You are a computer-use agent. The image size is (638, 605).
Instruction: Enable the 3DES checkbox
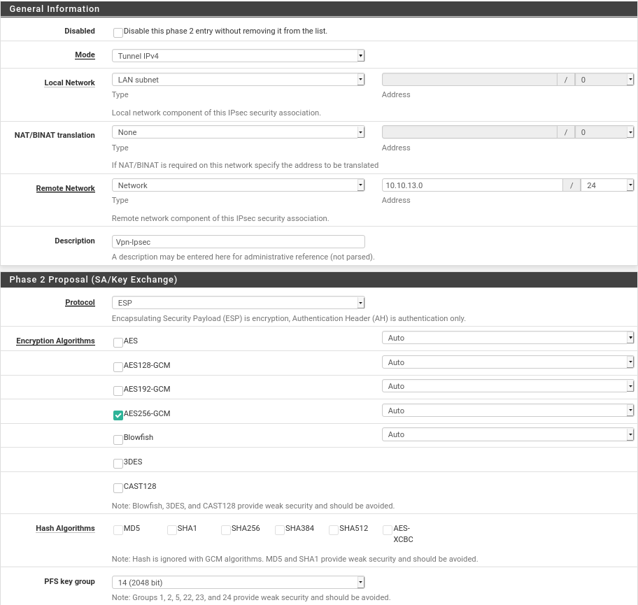coord(118,464)
